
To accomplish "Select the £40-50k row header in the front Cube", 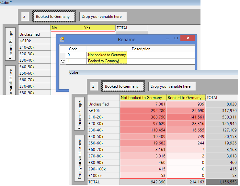I will 103,137.
